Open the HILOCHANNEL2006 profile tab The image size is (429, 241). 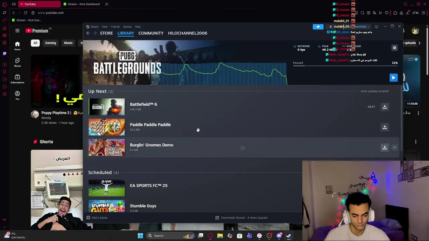coord(187,33)
